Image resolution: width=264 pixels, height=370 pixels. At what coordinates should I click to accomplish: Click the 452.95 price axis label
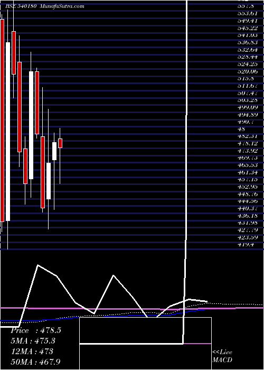(248, 187)
